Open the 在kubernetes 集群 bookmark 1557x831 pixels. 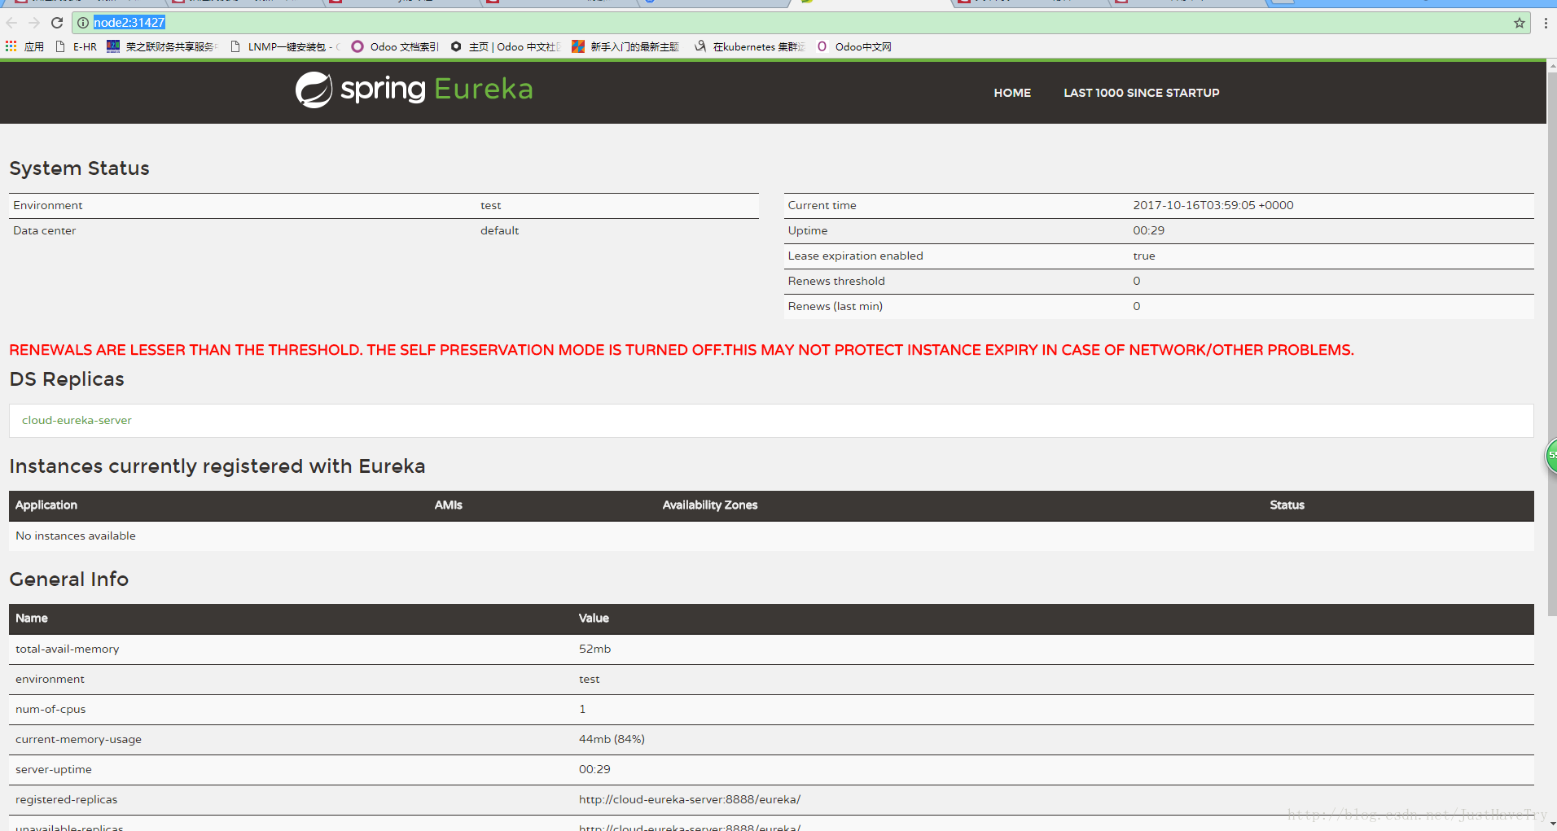coord(749,46)
